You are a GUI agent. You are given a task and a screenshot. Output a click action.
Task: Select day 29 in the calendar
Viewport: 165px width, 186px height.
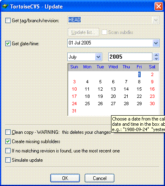click(139, 104)
